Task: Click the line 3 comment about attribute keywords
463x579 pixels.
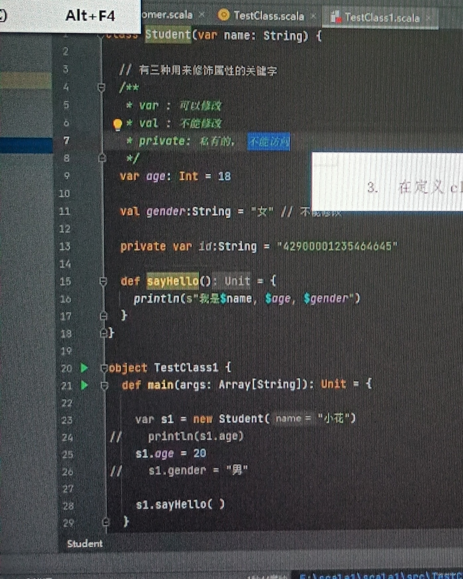Action: point(198,70)
